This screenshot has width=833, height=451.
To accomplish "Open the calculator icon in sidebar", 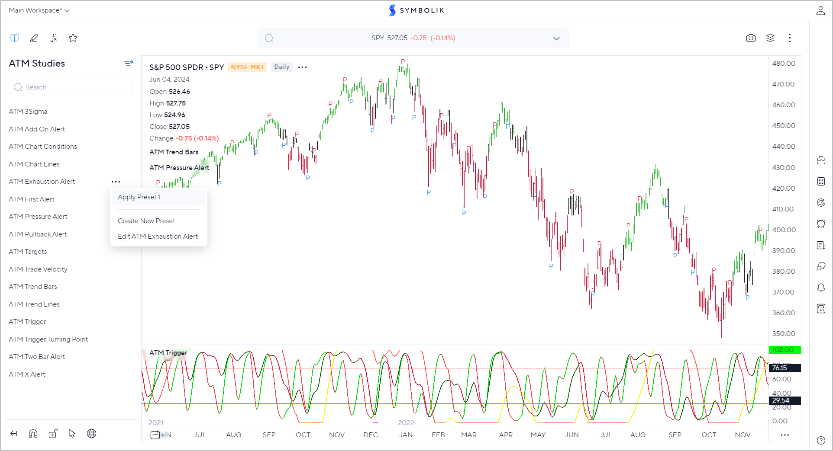I will [821, 308].
